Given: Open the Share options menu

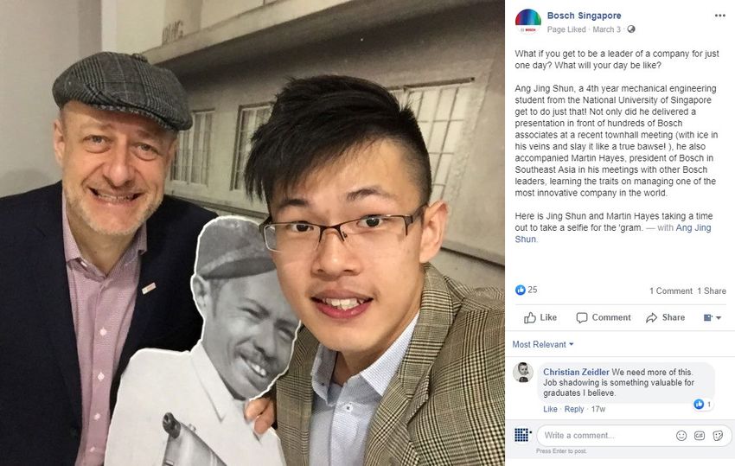Looking at the screenshot, I should [x=665, y=317].
